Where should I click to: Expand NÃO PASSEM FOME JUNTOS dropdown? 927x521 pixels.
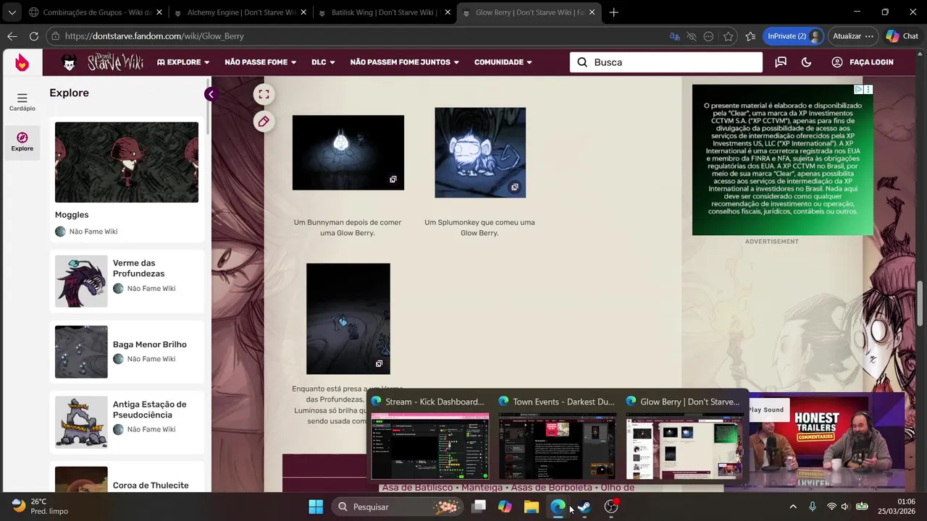[x=405, y=62]
